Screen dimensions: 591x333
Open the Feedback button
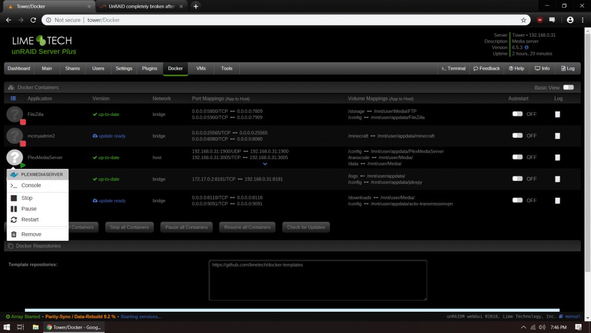486,69
